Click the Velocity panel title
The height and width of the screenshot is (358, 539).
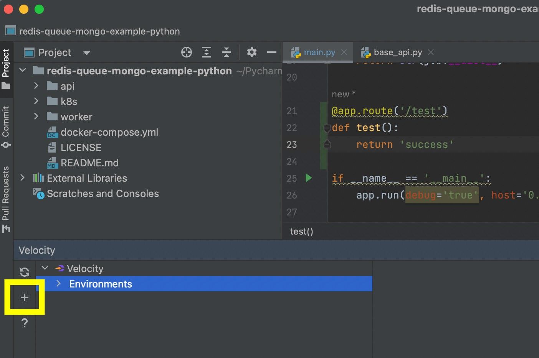pyautogui.click(x=37, y=250)
